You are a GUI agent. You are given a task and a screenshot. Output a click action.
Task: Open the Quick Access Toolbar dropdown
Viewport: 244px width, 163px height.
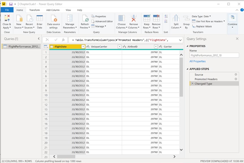pos(15,4)
